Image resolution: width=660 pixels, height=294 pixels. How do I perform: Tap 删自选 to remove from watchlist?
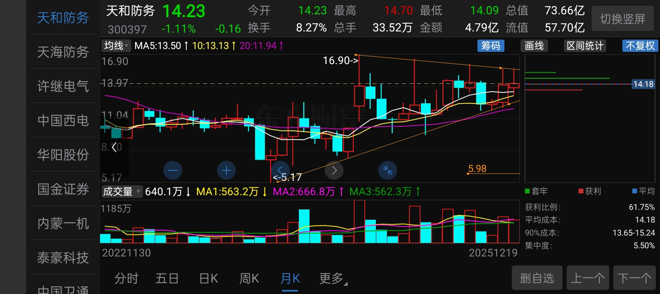[537, 278]
